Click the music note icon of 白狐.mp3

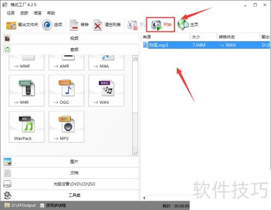click(x=145, y=45)
